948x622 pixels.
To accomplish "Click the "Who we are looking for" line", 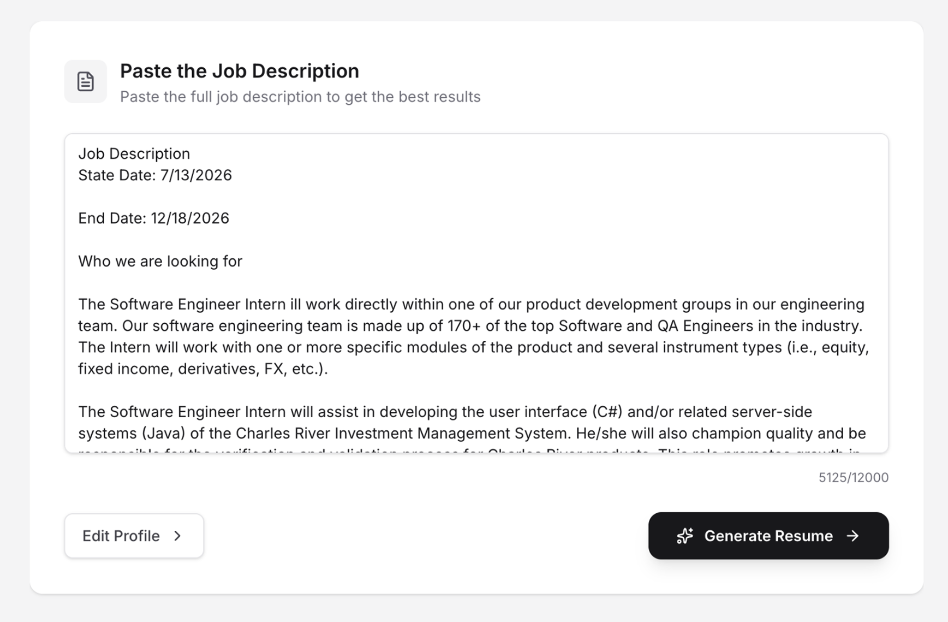I will (160, 261).
